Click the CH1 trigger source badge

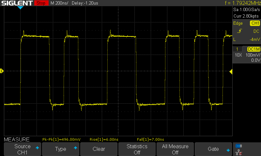coord(254,23)
